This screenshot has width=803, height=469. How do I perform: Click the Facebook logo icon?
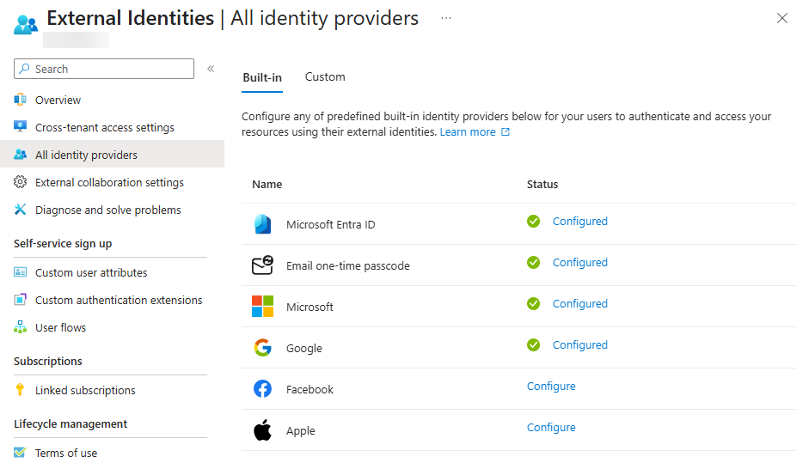[263, 389]
